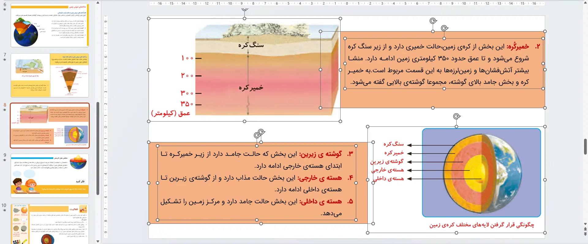588x244 pixels.
Task: Click the خمیرکره label beside the globe arrows
Action: [x=394, y=152]
